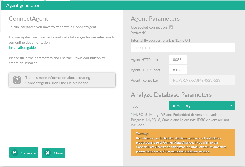This screenshot has height=167, width=245.
Task: Toggle the Use socket connection checkbox
Action: [x=171, y=27]
